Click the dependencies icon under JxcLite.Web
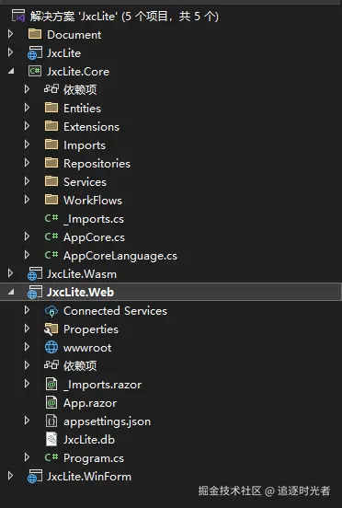The height and width of the screenshot is (508, 342). point(51,365)
